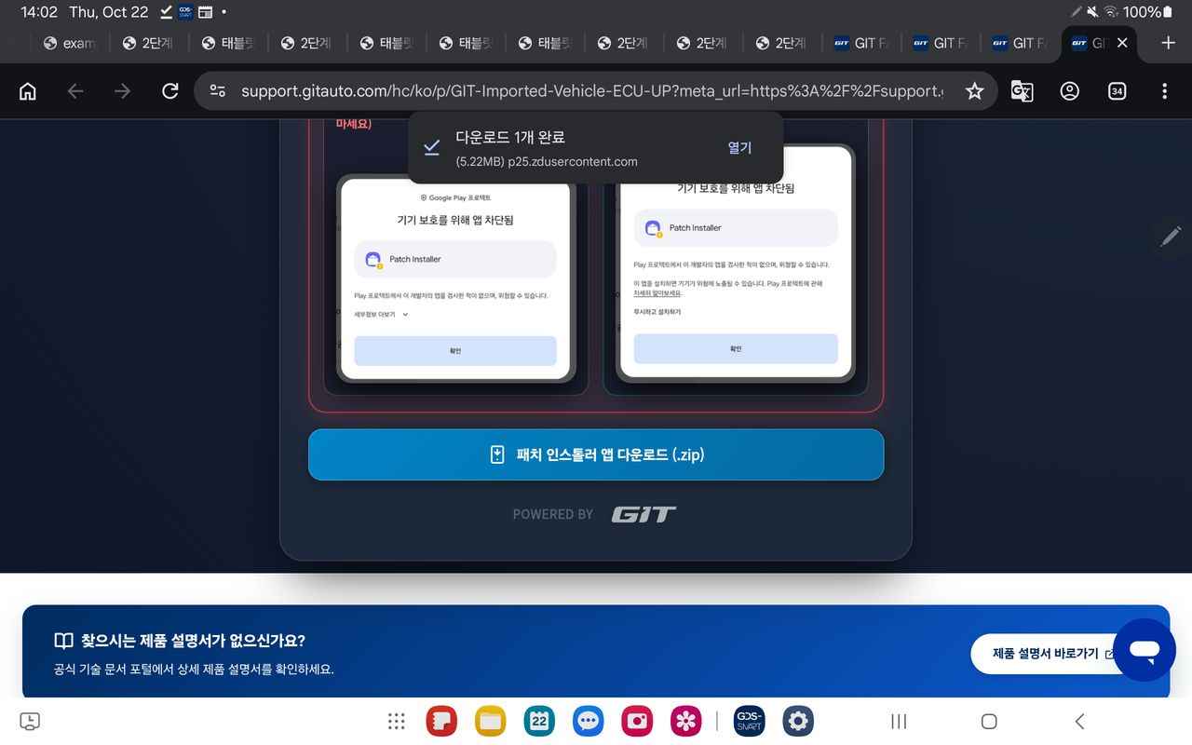1192x745 pixels.
Task: Open the account profile icon
Action: [1070, 91]
